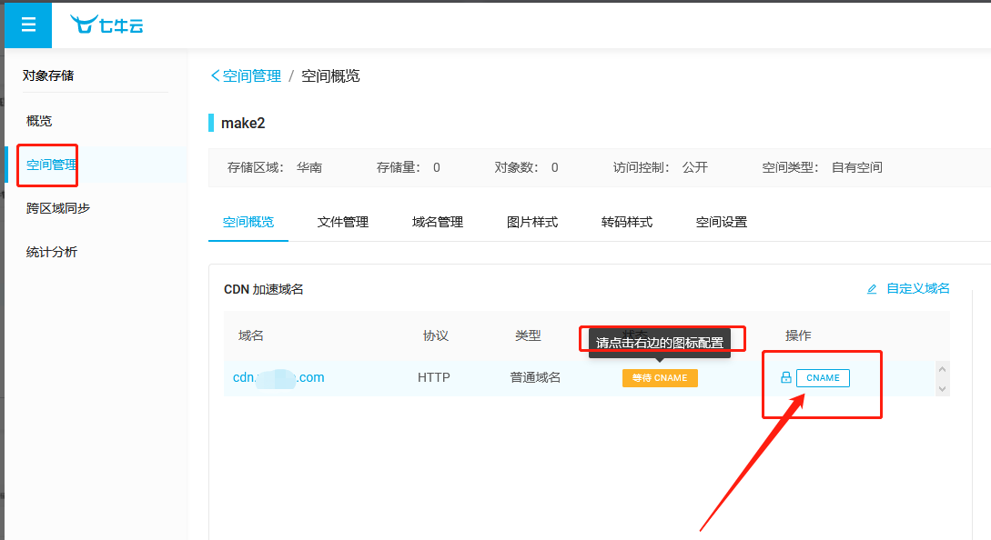This screenshot has width=991, height=540.
Task: Select 空间管理 in the sidebar
Action: 51,165
